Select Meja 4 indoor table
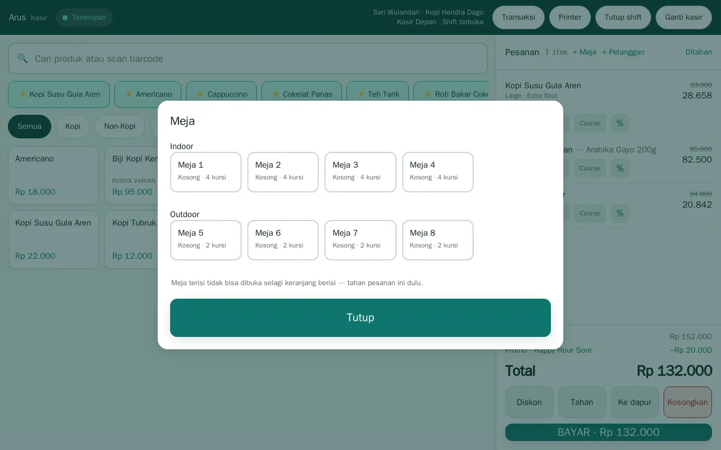721x450 pixels. click(438, 172)
